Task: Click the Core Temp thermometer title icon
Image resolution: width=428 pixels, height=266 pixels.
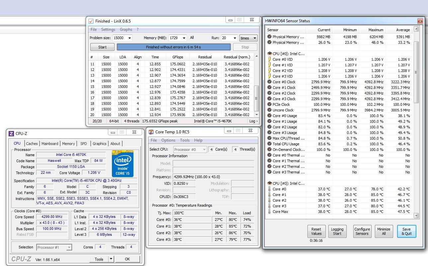Action: coord(151,132)
